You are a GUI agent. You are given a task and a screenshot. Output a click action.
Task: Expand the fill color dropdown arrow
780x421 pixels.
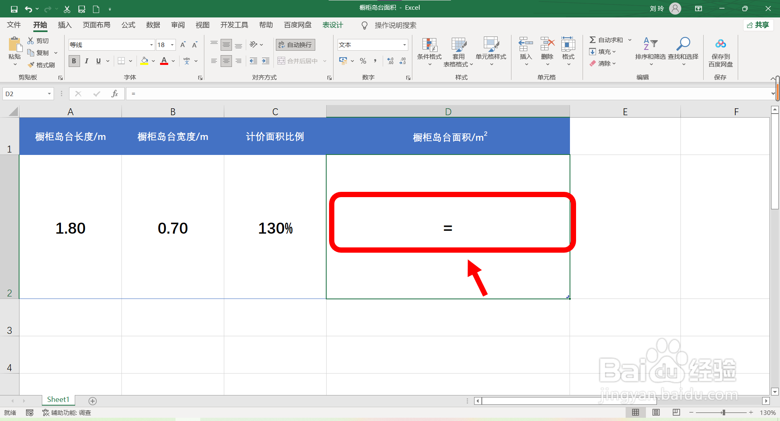pyautogui.click(x=153, y=61)
